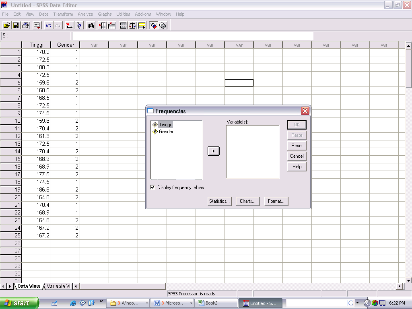This screenshot has width=412, height=309.
Task: Toggle the Value Labels tag icon
Action: [153, 25]
